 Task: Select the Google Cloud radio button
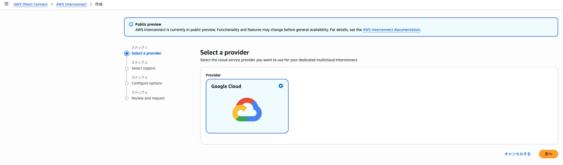pyautogui.click(x=281, y=86)
